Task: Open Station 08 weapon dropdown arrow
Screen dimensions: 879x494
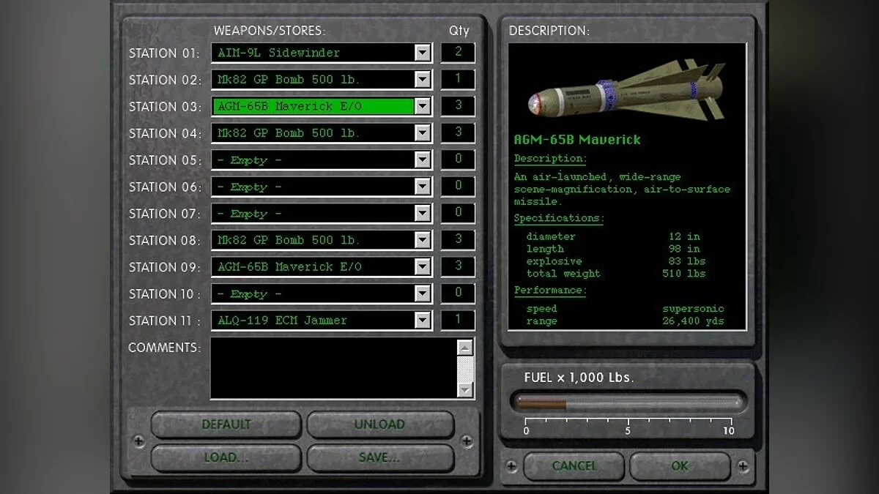Action: 423,240
